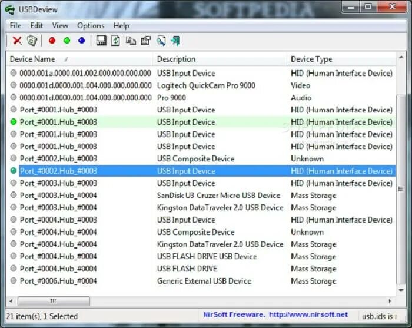Sort by the Description column header
The height and width of the screenshot is (328, 412).
219,59
